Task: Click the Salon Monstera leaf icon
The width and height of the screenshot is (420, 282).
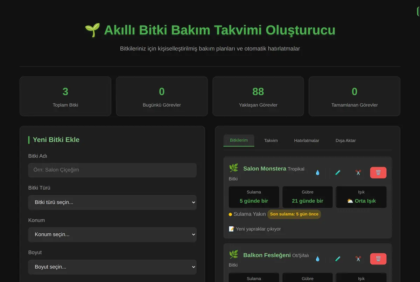Action: click(233, 168)
